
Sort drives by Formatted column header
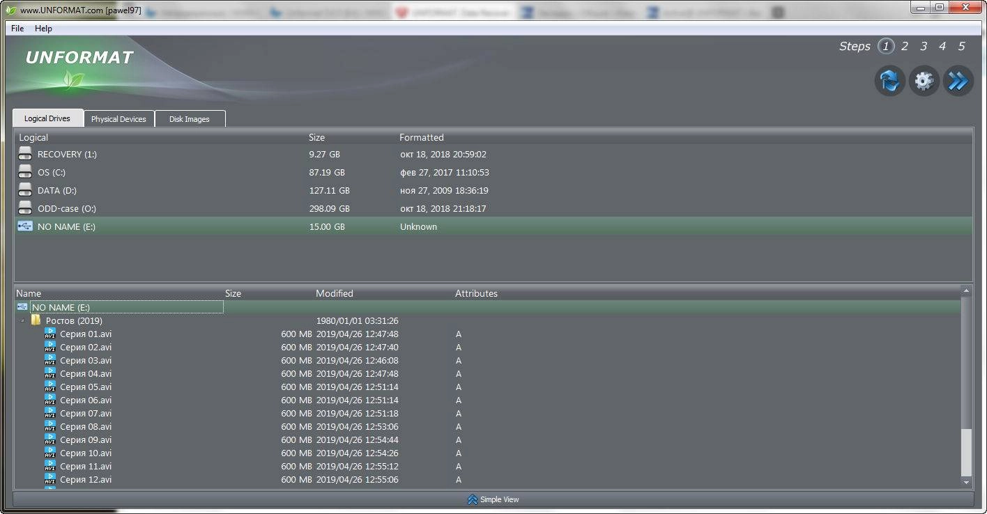click(422, 137)
